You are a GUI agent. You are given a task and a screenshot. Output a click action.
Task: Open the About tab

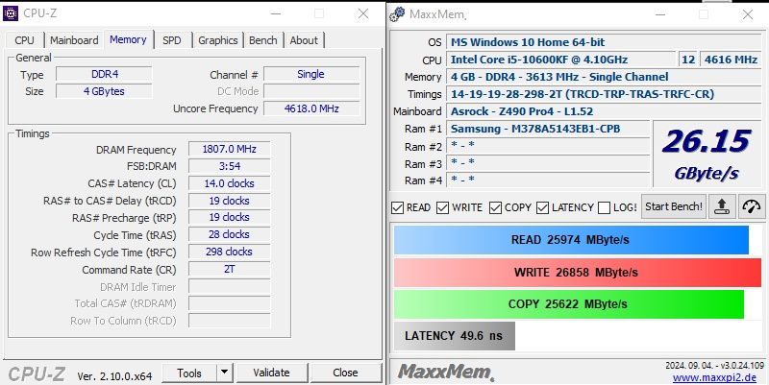click(x=304, y=40)
